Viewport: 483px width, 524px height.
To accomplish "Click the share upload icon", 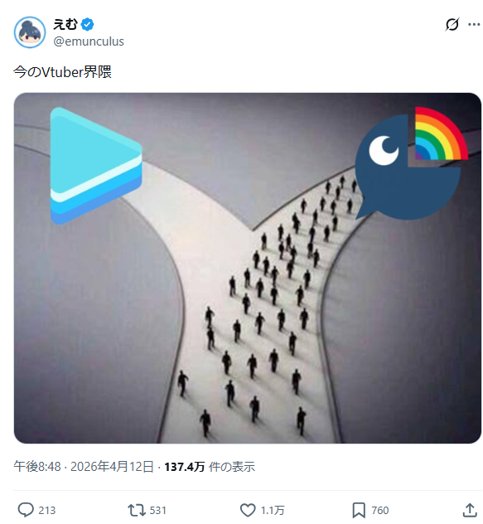I will (x=469, y=510).
